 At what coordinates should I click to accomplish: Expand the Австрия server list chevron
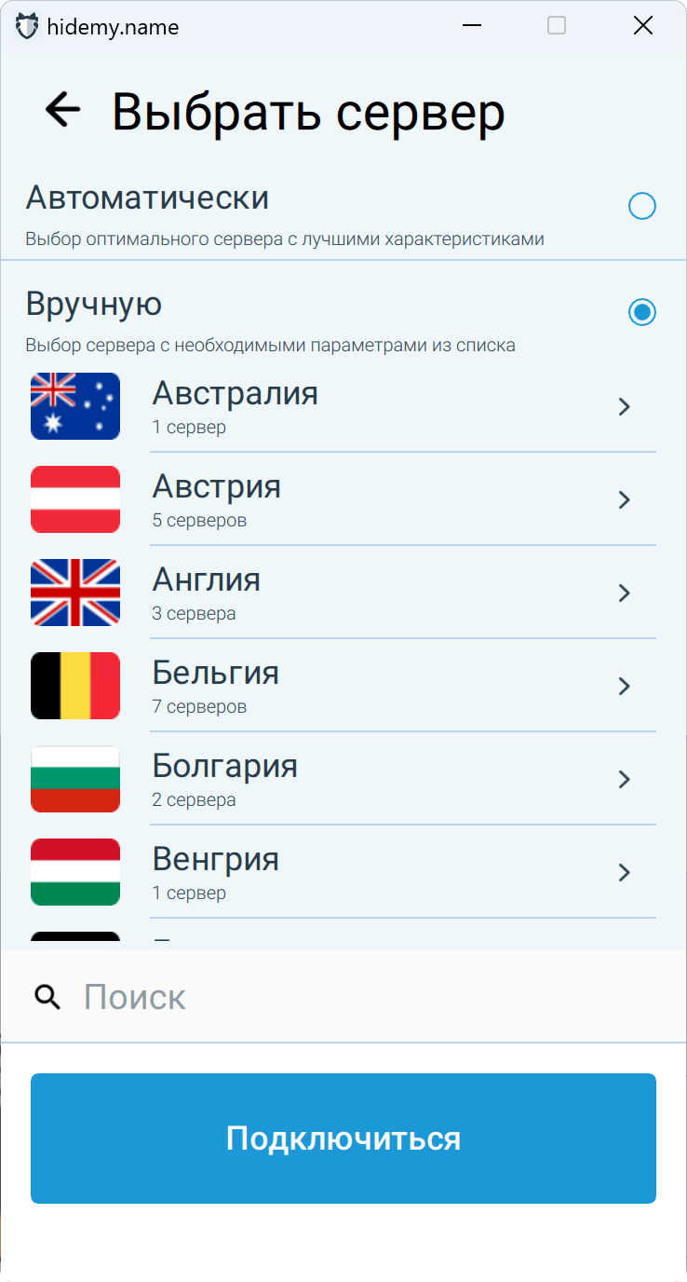625,499
